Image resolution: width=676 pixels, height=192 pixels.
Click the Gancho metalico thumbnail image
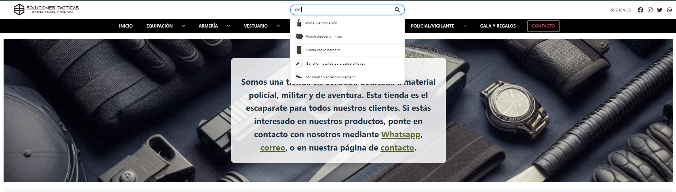click(299, 64)
